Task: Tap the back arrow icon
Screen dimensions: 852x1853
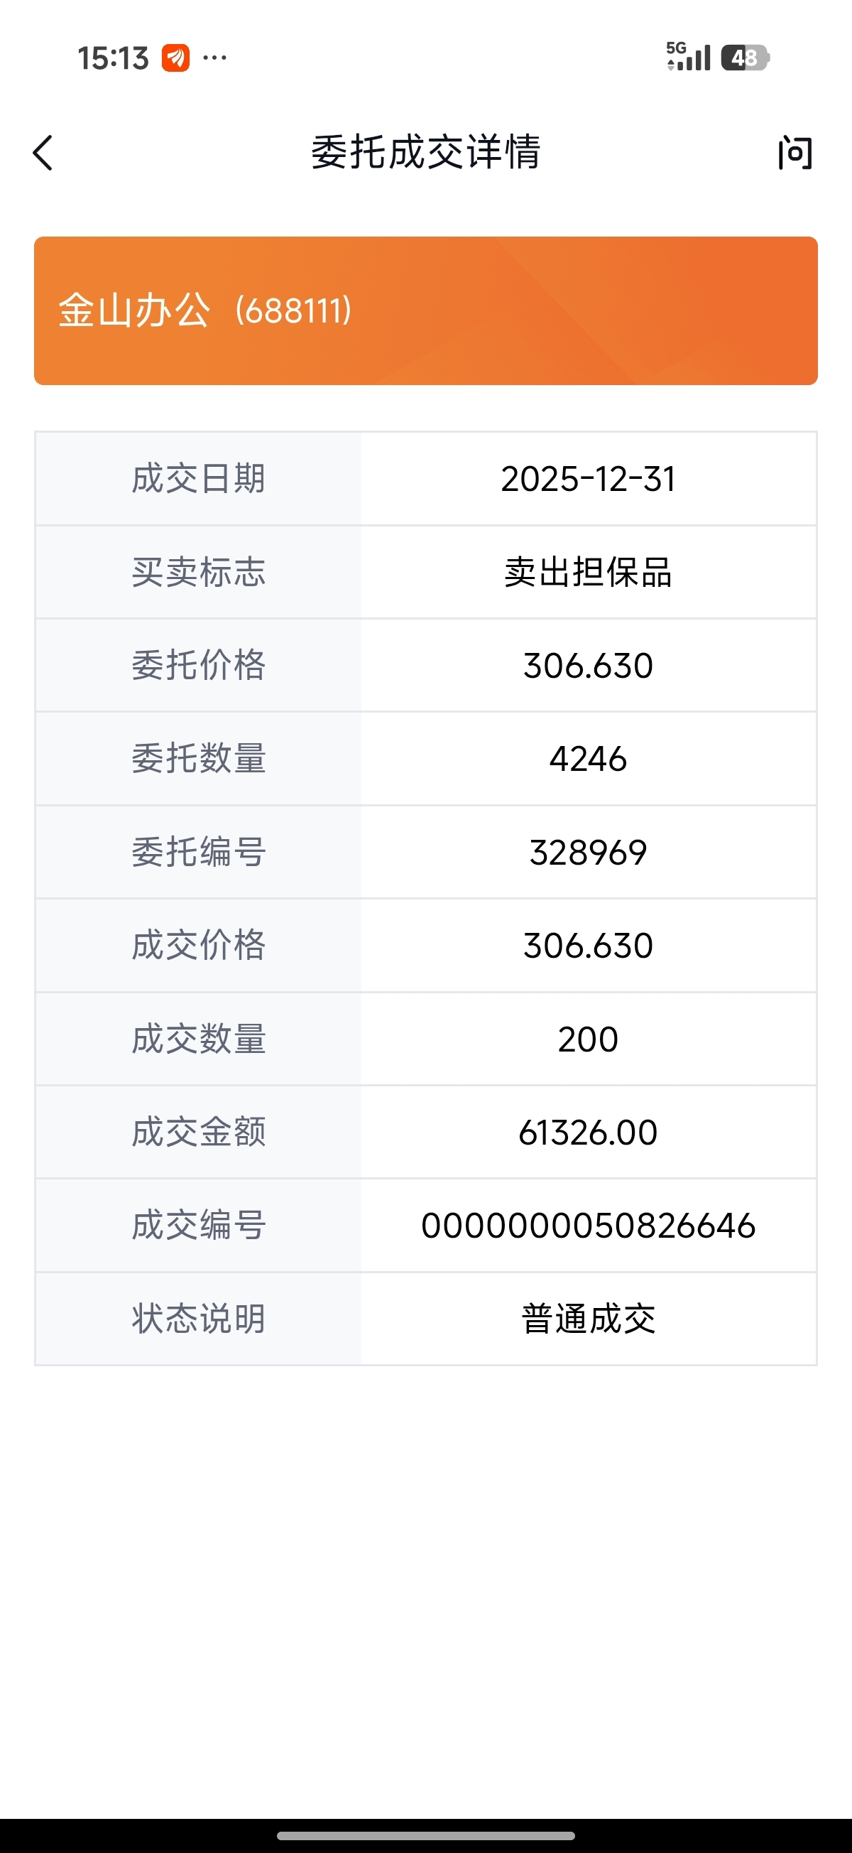Action: 43,153
